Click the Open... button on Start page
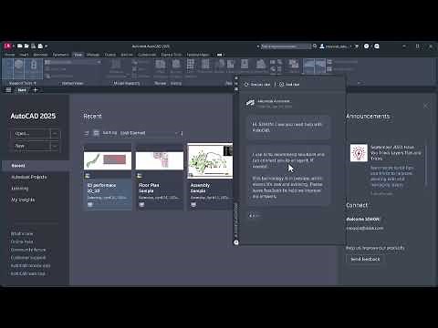 [x=30, y=134]
